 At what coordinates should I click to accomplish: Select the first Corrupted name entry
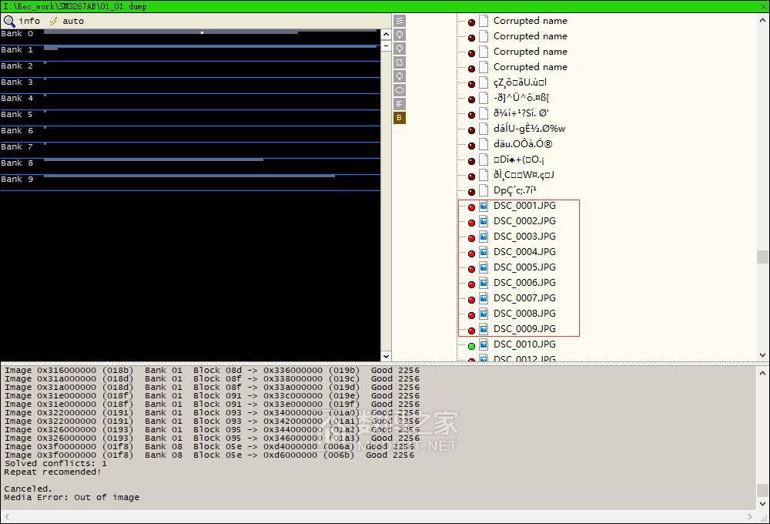click(x=531, y=21)
